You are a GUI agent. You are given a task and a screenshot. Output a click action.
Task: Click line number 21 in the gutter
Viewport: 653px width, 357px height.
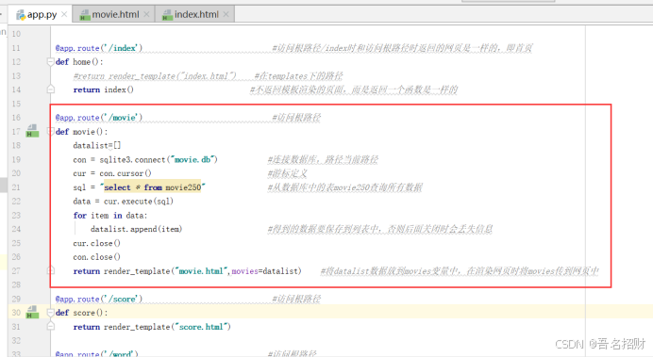tap(16, 187)
